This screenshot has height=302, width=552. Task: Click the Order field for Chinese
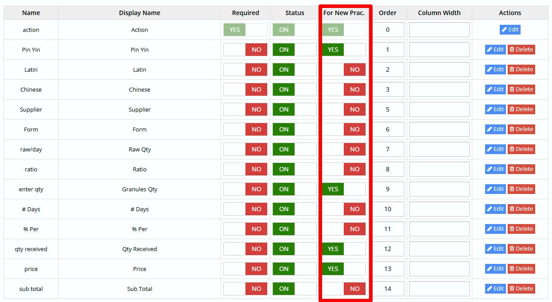pos(388,89)
